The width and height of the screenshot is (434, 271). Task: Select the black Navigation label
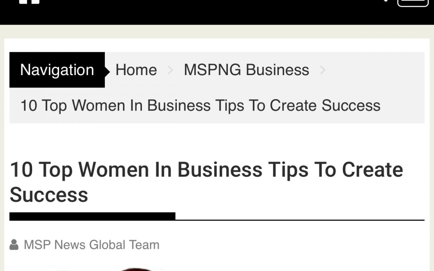[x=57, y=70]
